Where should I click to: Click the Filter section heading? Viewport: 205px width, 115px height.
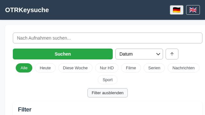coord(25,110)
